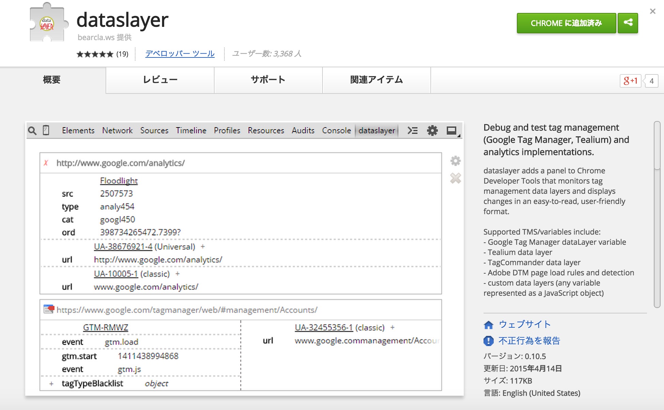Expand the tagTypeBlacklist object row
This screenshot has height=410, width=664.
click(x=51, y=383)
